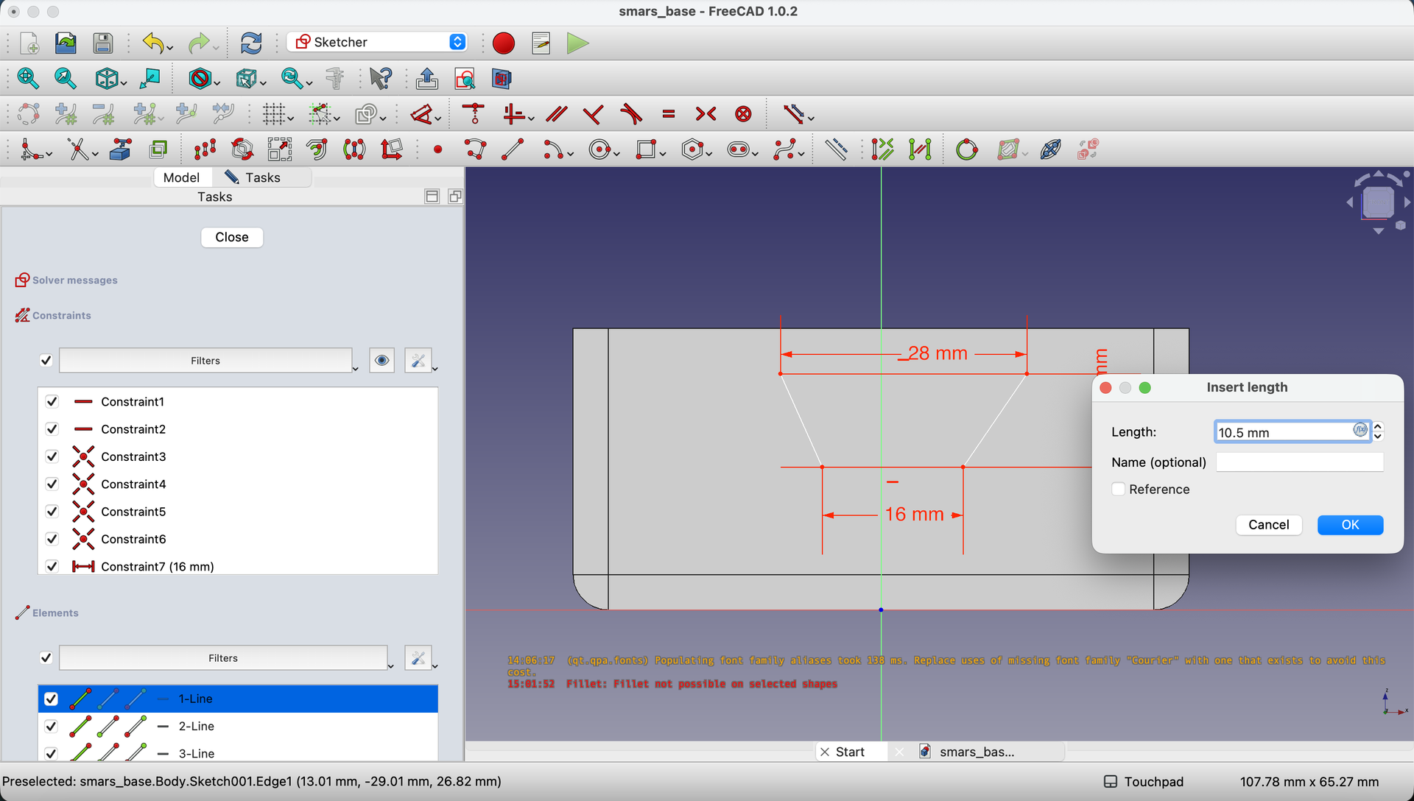Viewport: 1414px width, 801px height.
Task: Open elements settings dropdown arrow
Action: 435,666
